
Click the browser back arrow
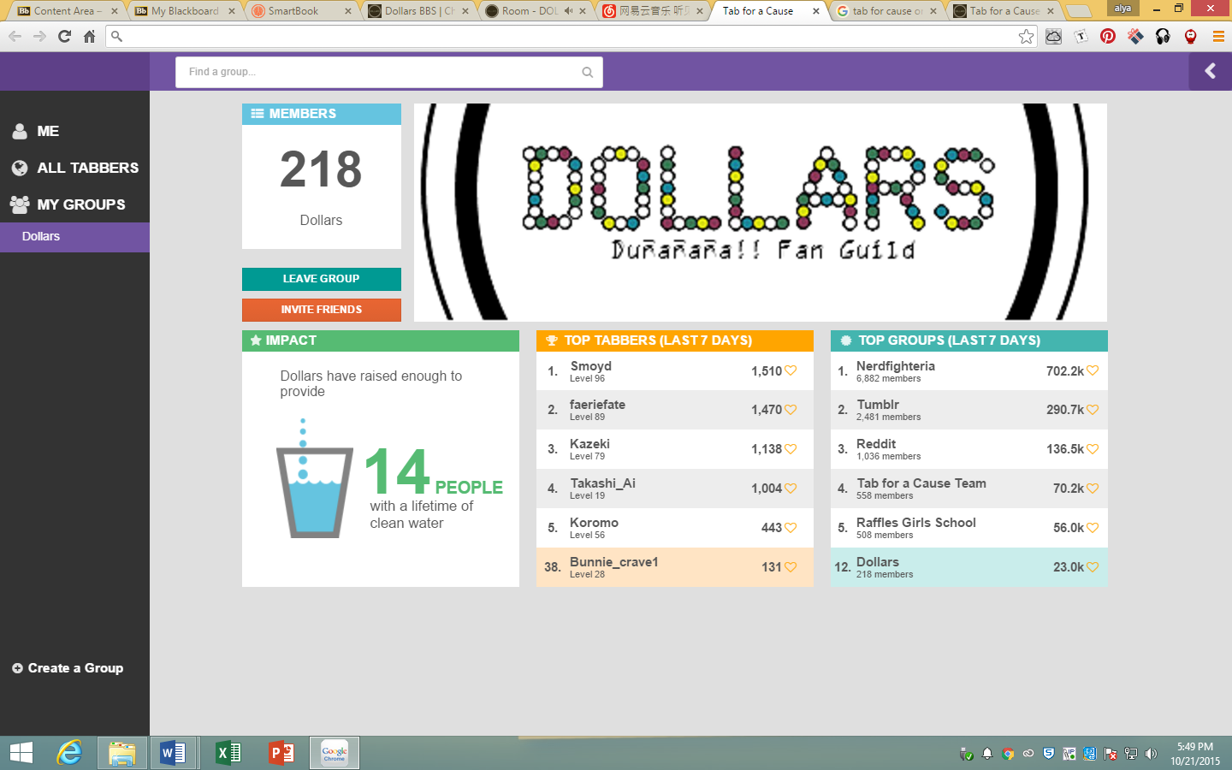click(x=15, y=36)
